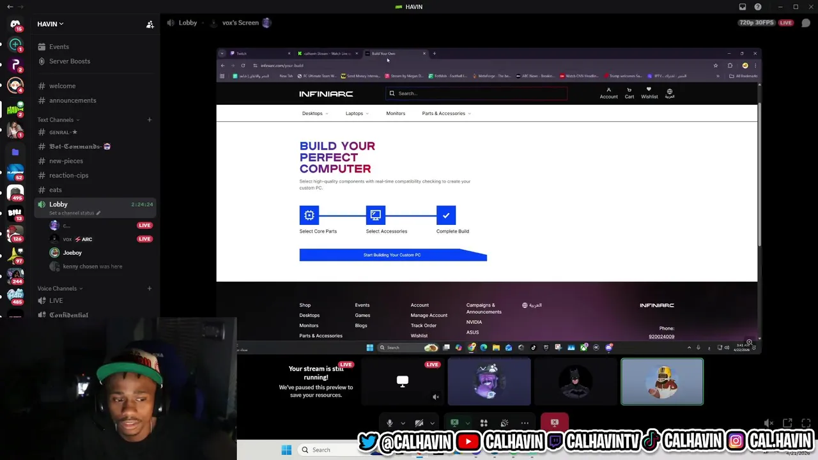Select the football player avatar tile
Screen dimensions: 818x460
(662, 382)
